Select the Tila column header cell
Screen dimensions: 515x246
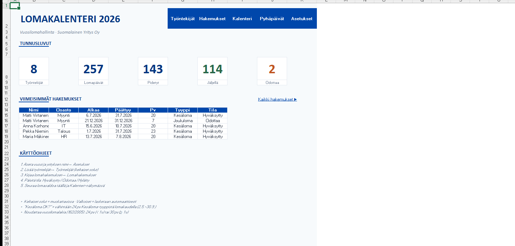212,110
